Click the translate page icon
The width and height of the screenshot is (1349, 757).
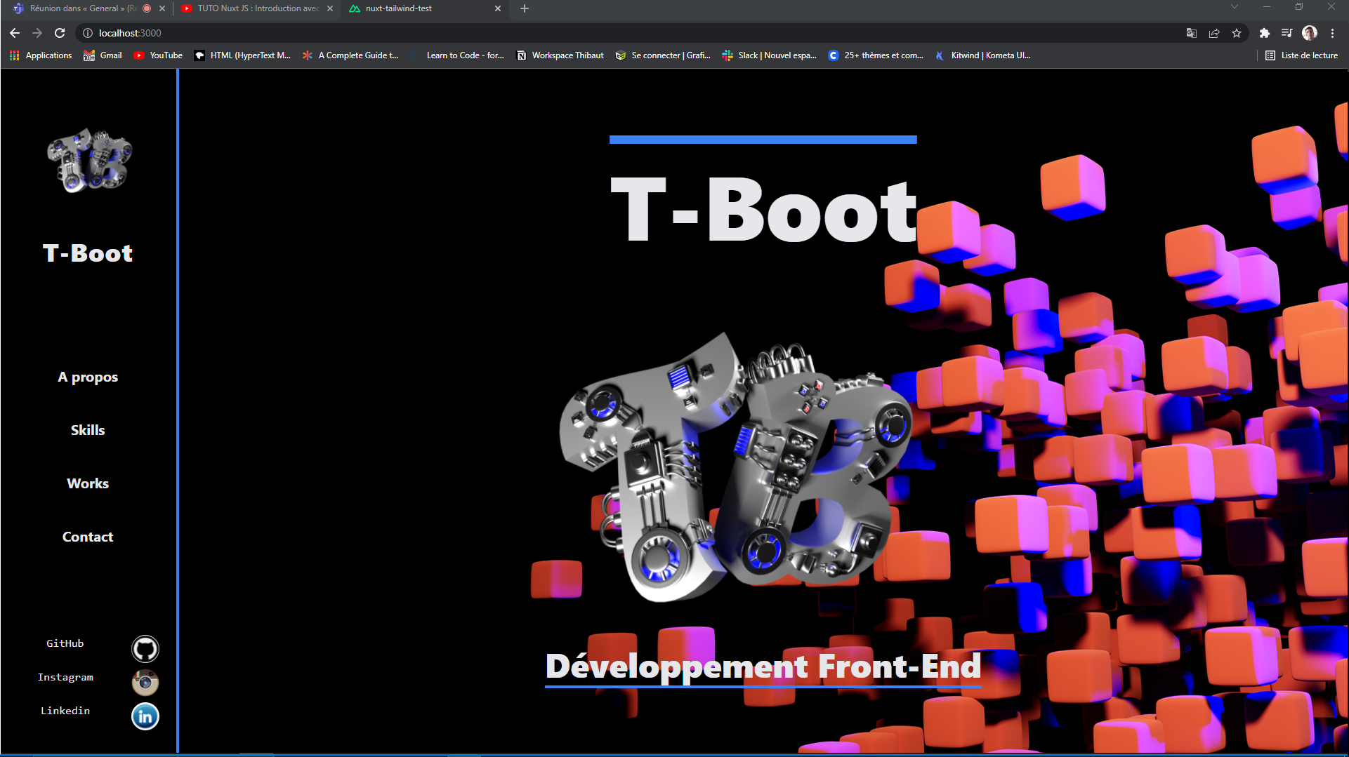click(1192, 33)
